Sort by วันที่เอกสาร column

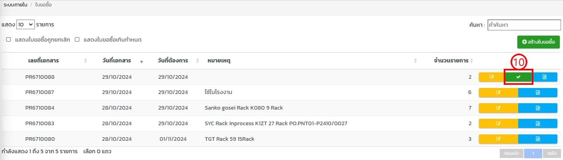click(x=117, y=61)
